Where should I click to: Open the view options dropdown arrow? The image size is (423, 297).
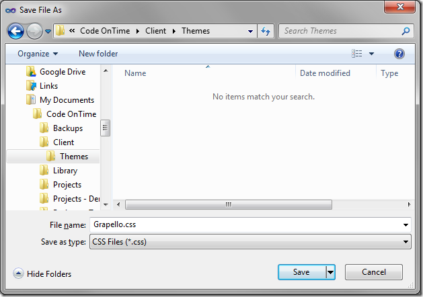click(x=371, y=54)
